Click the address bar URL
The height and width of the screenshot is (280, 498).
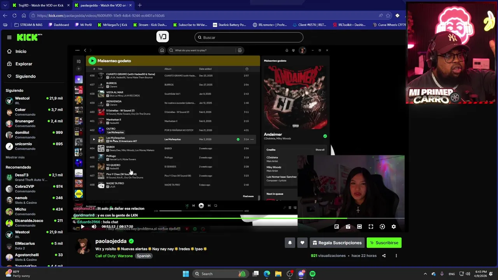(x=101, y=16)
